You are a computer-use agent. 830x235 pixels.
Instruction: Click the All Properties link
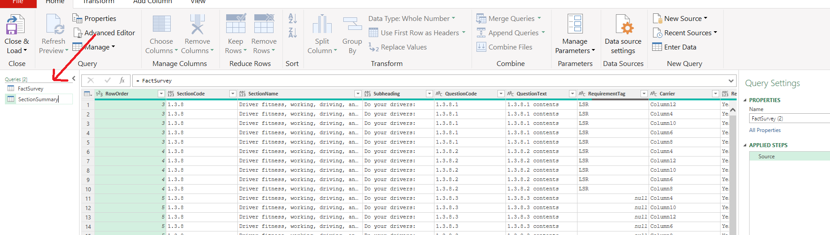[765, 130]
